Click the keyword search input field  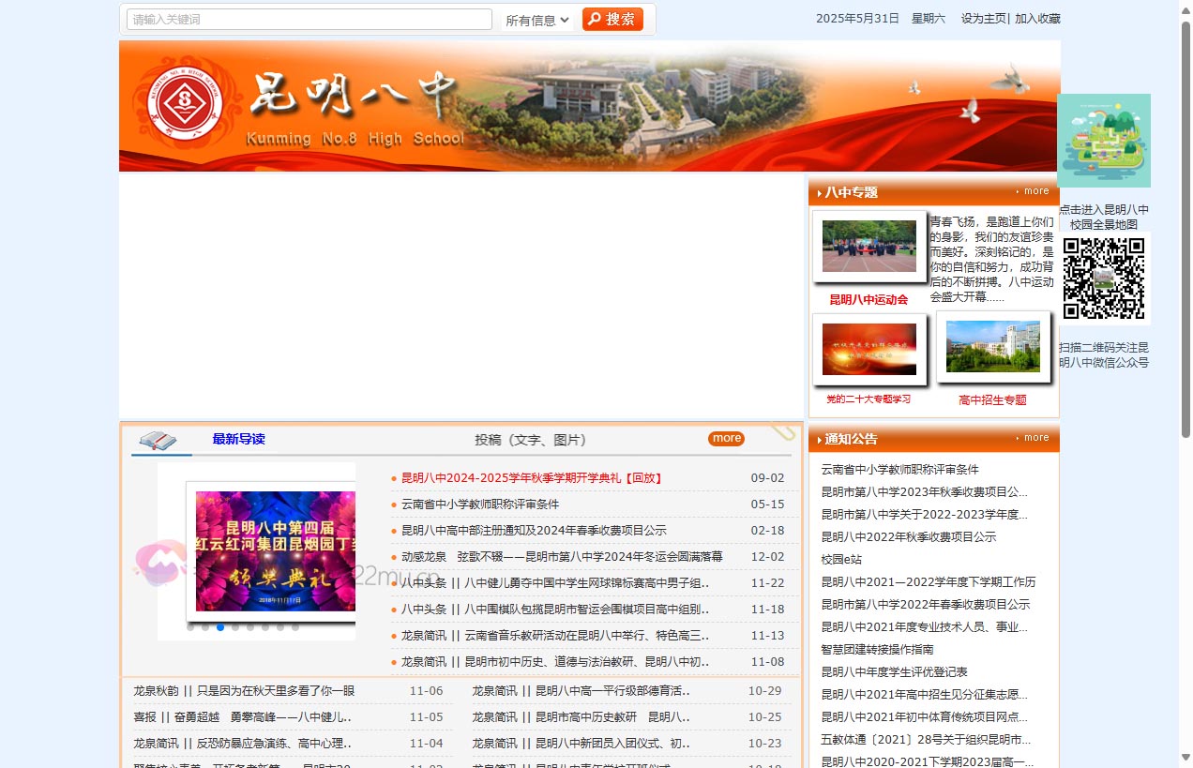[x=310, y=20]
